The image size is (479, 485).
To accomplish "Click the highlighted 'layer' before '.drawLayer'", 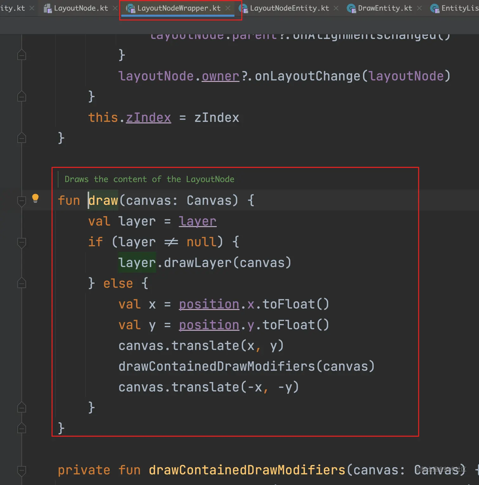I will [x=137, y=263].
